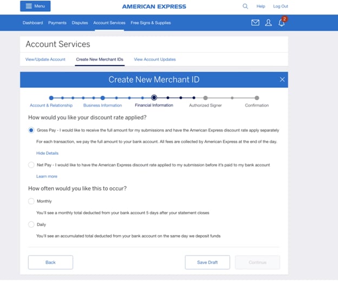Click the Account & Relationship step label
Screen dimensions: 338x281
[51, 106]
